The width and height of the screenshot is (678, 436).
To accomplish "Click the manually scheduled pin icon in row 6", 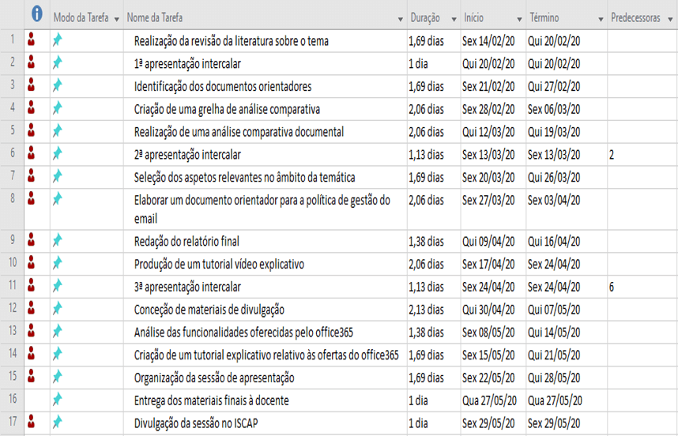I will (57, 154).
